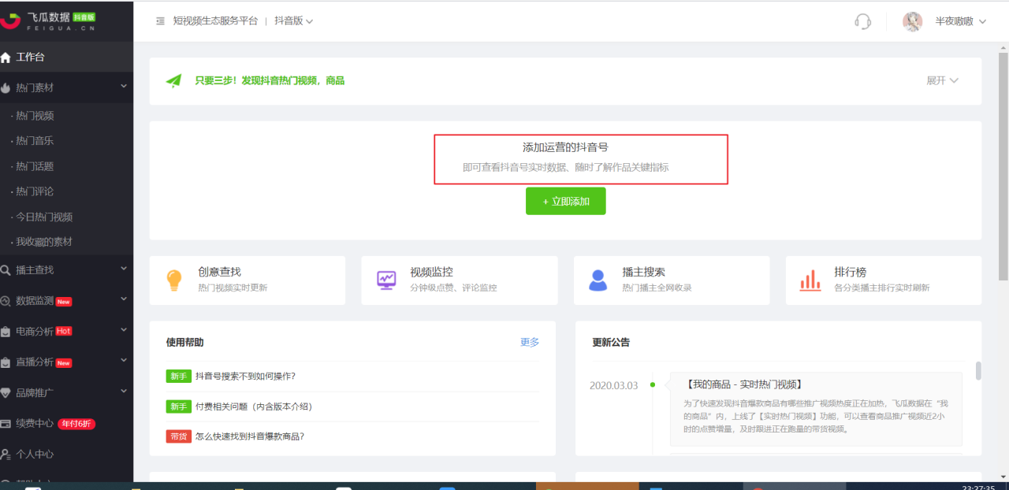Open 更多 link in 使用帮助 panel

(x=528, y=342)
